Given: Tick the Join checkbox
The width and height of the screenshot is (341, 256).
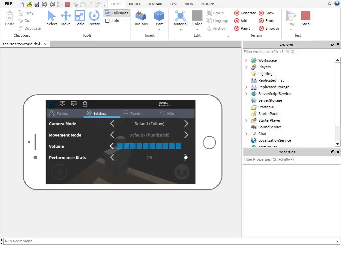Looking at the screenshot, I should 108,21.
